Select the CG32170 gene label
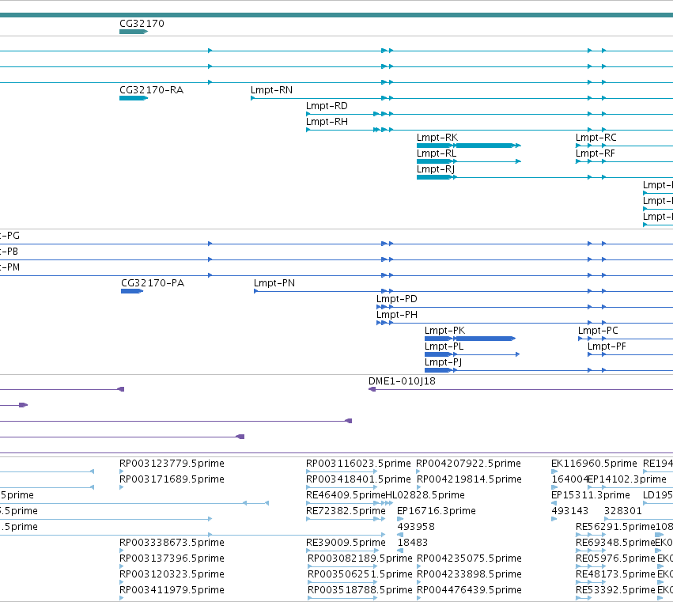The width and height of the screenshot is (673, 602). click(x=142, y=24)
